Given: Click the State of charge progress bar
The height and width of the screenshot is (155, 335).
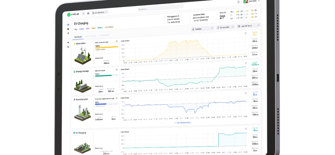Looking at the screenshot, I should [x=106, y=76].
